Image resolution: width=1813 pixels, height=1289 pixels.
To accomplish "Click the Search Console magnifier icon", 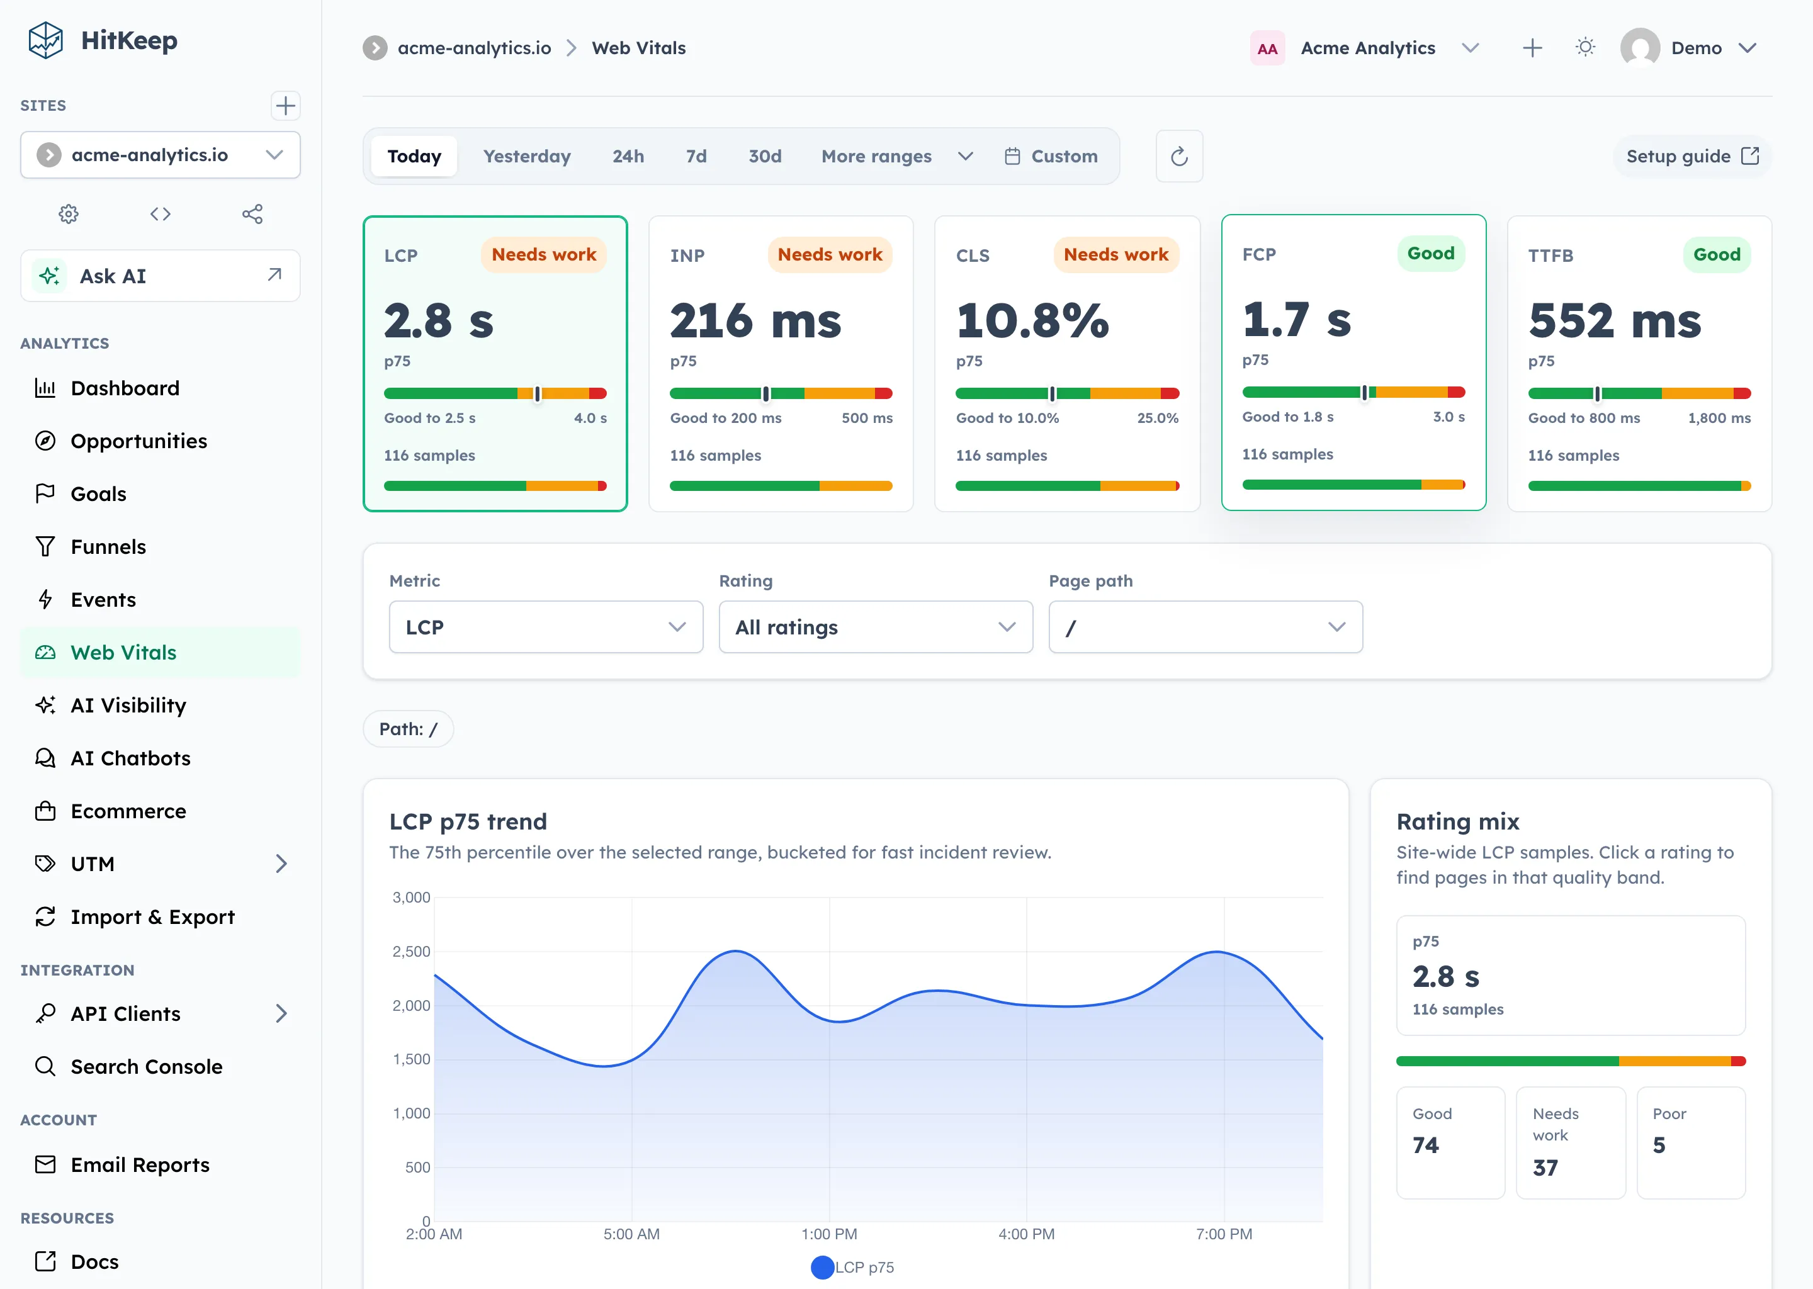I will (45, 1066).
